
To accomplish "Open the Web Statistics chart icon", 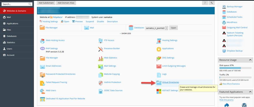I will (x=101, y=58).
